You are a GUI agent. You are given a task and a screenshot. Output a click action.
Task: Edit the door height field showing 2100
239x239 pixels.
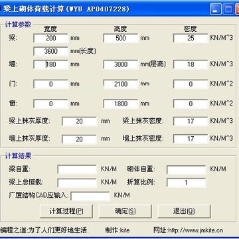(x=121, y=84)
